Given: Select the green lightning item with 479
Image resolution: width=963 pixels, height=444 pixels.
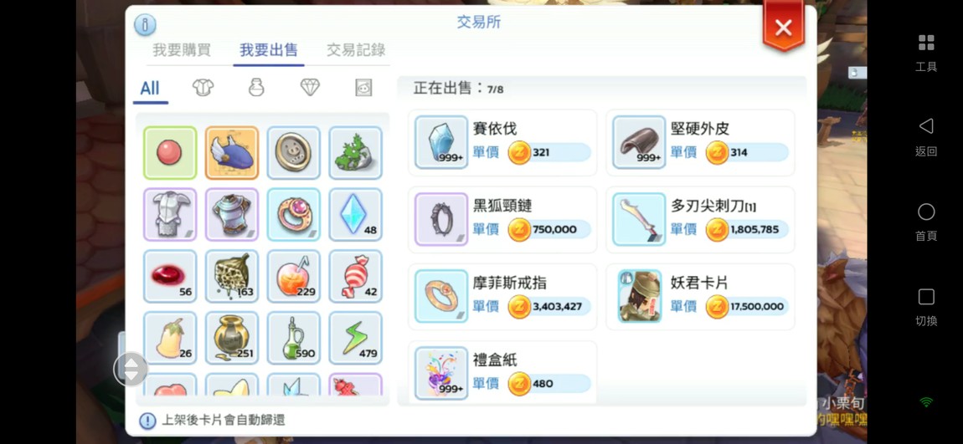Looking at the screenshot, I should click(355, 338).
